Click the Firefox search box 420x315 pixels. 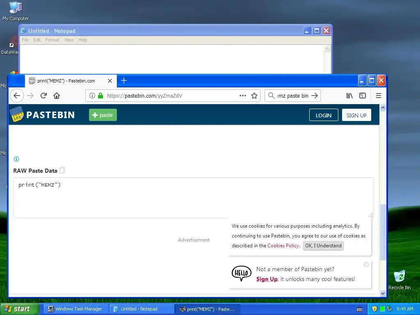tap(293, 96)
